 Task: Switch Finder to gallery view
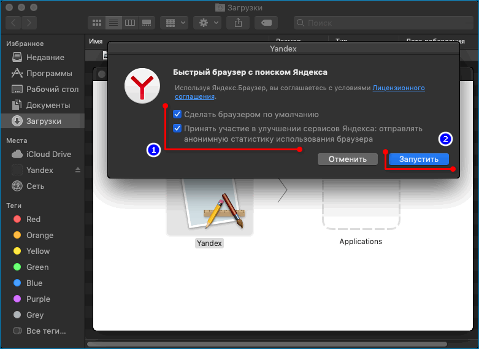tap(146, 23)
